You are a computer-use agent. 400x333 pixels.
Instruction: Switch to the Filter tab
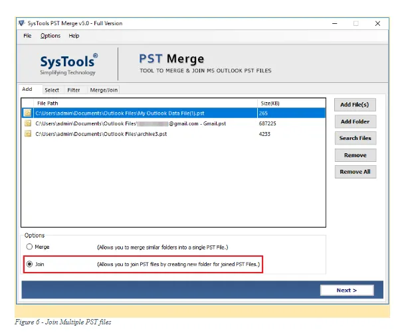click(x=74, y=90)
